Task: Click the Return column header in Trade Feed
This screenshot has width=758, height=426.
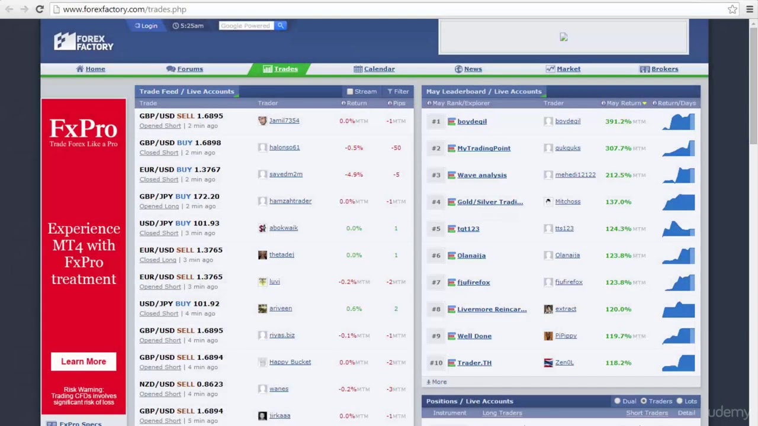Action: 354,103
